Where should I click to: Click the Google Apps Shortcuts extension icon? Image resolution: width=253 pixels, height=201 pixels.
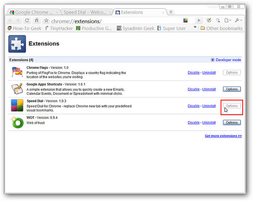click(x=17, y=89)
